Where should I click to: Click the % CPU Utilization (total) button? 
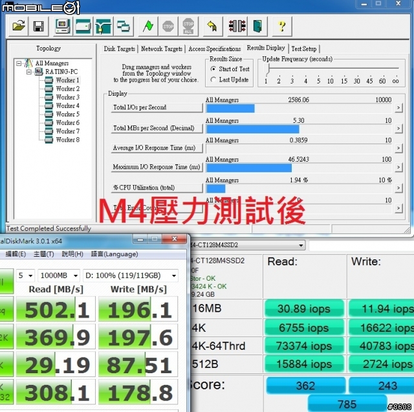point(157,188)
